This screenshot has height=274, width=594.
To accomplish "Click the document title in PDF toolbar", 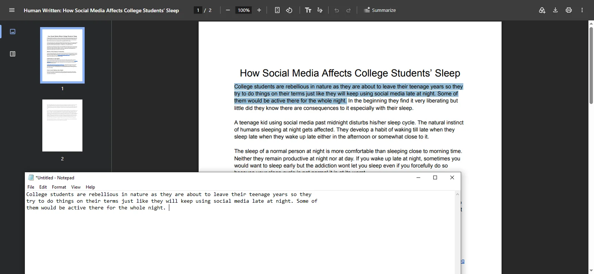I will (x=101, y=10).
